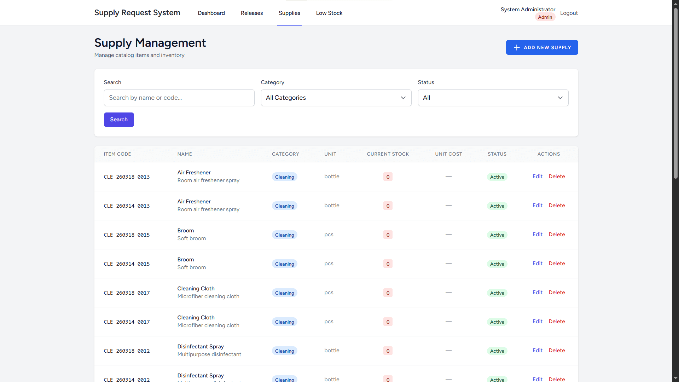
Task: Click the Item Code column header
Action: tap(117, 154)
